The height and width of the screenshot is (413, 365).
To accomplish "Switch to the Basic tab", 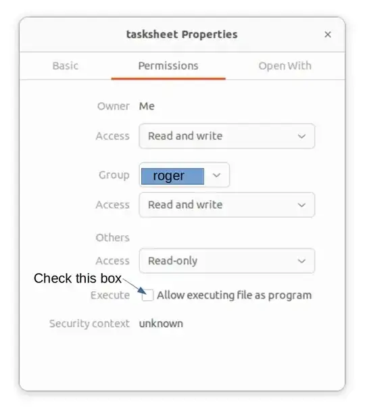I will (66, 66).
